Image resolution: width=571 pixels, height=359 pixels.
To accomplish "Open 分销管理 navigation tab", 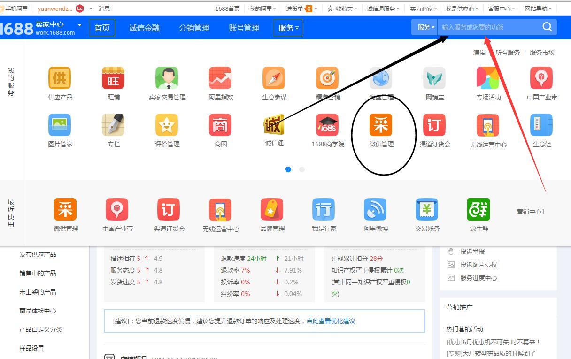I will (194, 28).
